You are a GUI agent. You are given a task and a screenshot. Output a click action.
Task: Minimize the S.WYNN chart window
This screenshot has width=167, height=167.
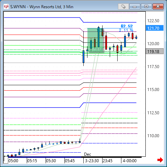[x=135, y=7]
